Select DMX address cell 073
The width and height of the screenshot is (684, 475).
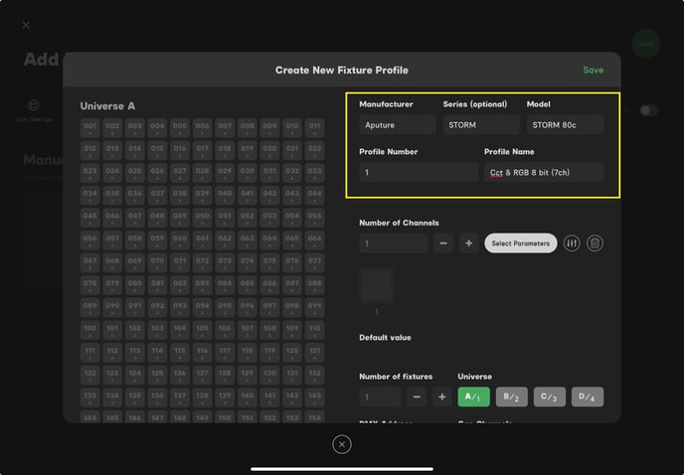(x=225, y=262)
